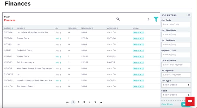The height and width of the screenshot is (108, 197).
Task: Submit search with the right chevron arrow
Action: coord(148,19)
